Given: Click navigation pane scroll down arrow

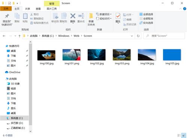Looking at the screenshot, I should click(x=30, y=131).
